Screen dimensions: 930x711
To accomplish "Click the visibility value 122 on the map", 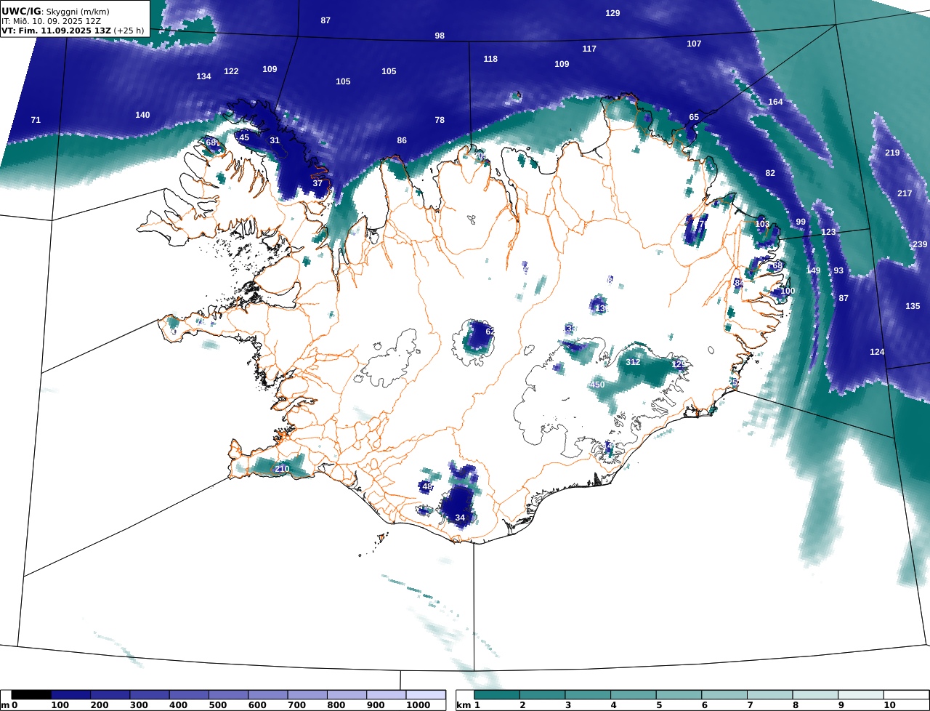I will (x=231, y=71).
